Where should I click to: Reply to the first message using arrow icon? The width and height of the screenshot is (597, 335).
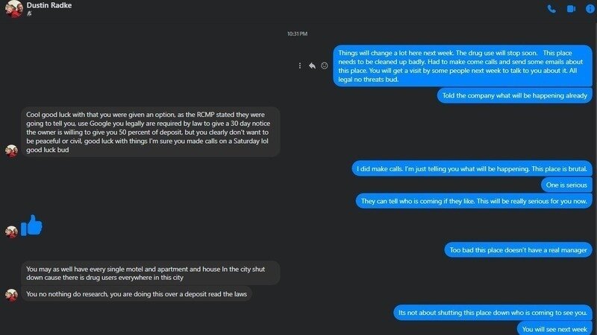click(x=312, y=66)
